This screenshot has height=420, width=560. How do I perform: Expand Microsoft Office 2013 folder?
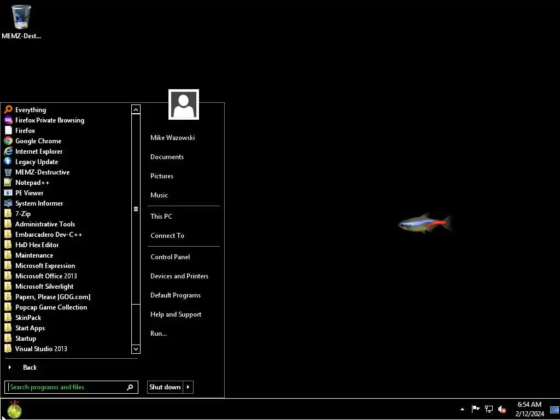click(40, 276)
